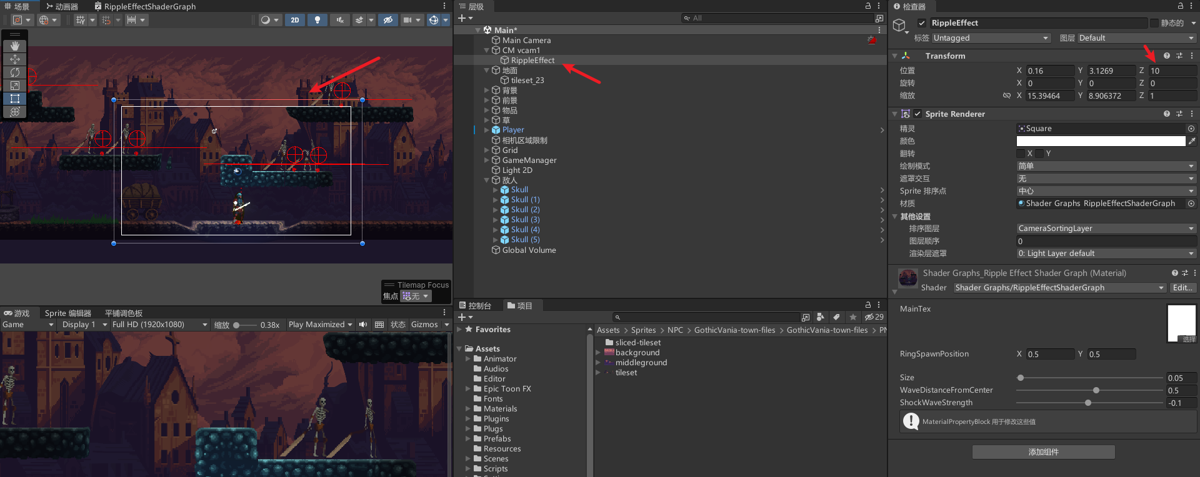Select the Rotate tool in Scene toolbar
The height and width of the screenshot is (477, 1200).
pos(15,72)
